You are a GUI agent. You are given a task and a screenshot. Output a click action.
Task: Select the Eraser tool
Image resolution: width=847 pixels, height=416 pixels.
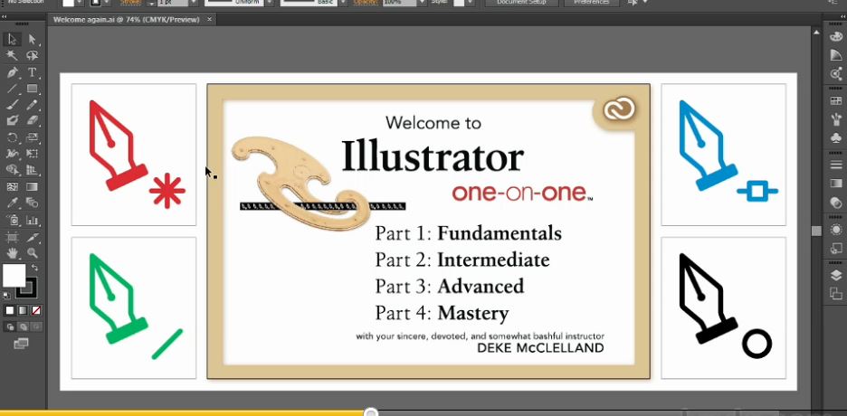pos(32,121)
